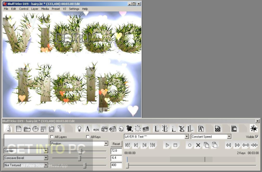The width and height of the screenshot is (262, 172).
Task: Enable the All Layers checkbox
Action: pyautogui.click(x=52, y=137)
